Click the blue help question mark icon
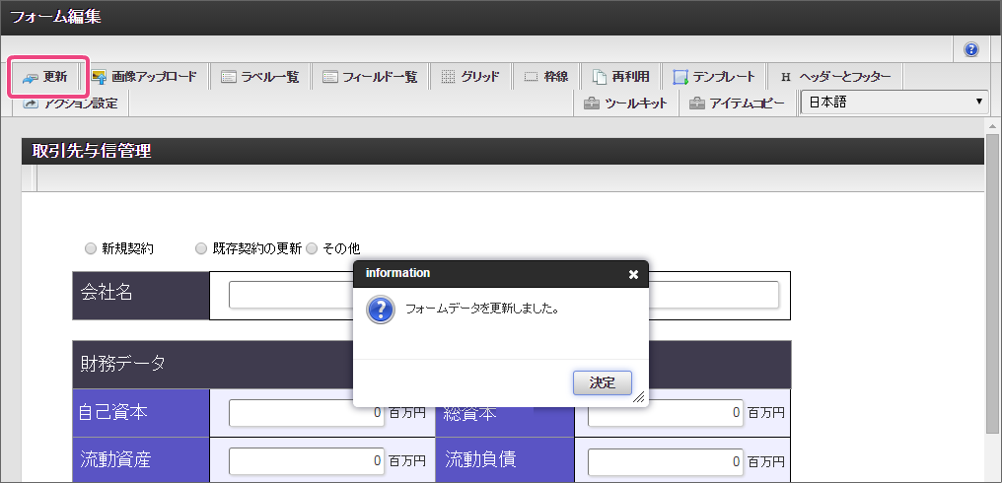The height and width of the screenshot is (483, 1002). click(x=971, y=49)
